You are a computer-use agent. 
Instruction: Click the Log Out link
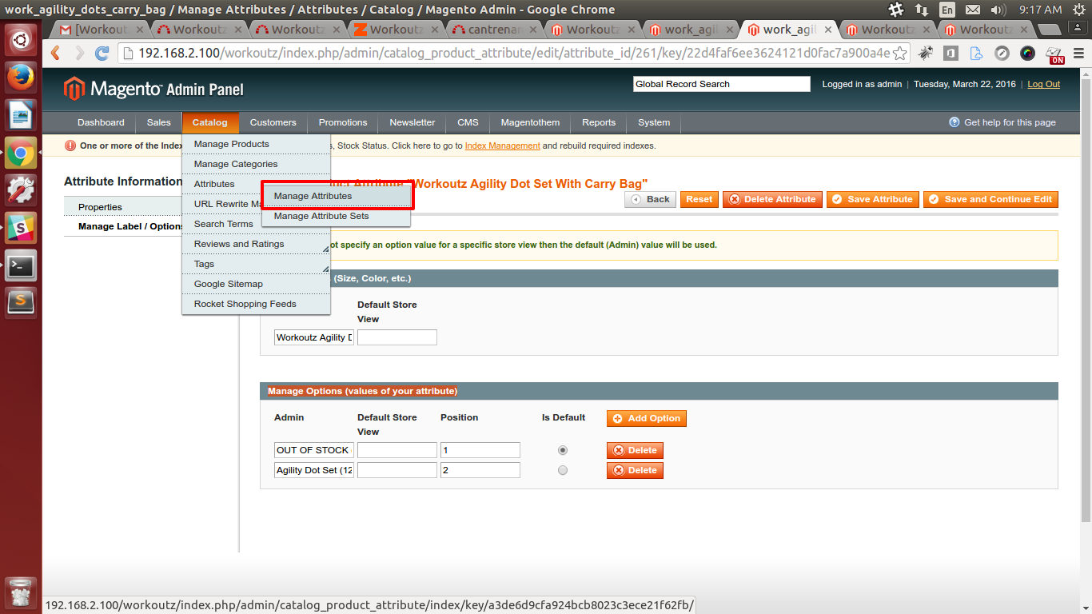pos(1044,84)
